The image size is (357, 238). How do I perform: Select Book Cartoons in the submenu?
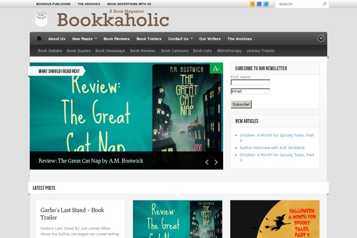[174, 51]
